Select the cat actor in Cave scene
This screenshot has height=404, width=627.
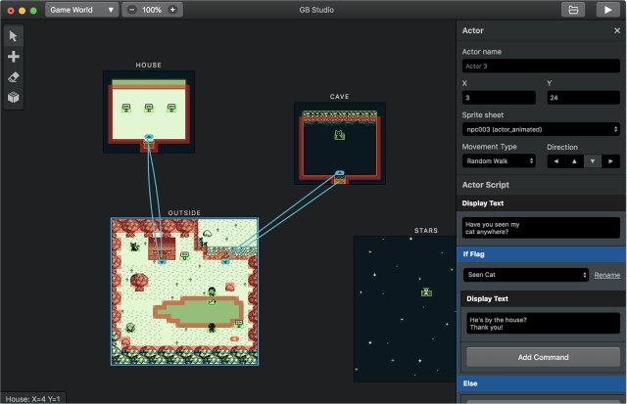point(340,135)
